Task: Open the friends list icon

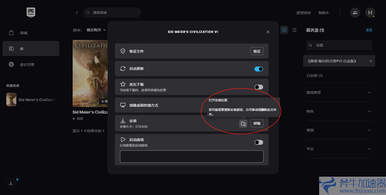Action: pyautogui.click(x=355, y=13)
